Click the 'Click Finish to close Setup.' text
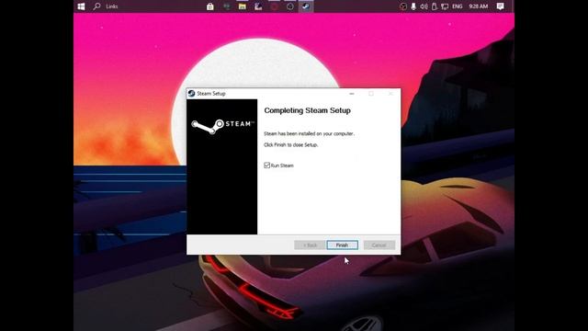This screenshot has height=331, width=588. (x=291, y=145)
